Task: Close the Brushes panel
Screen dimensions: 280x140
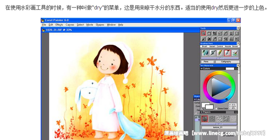Action: (238, 43)
